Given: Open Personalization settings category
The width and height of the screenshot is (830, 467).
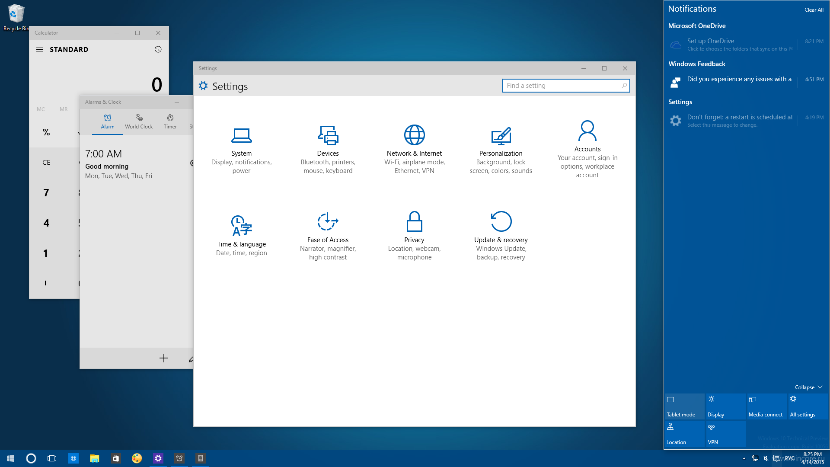Looking at the screenshot, I should pyautogui.click(x=501, y=150).
